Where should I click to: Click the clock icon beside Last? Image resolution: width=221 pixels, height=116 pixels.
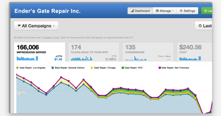[x=200, y=26]
